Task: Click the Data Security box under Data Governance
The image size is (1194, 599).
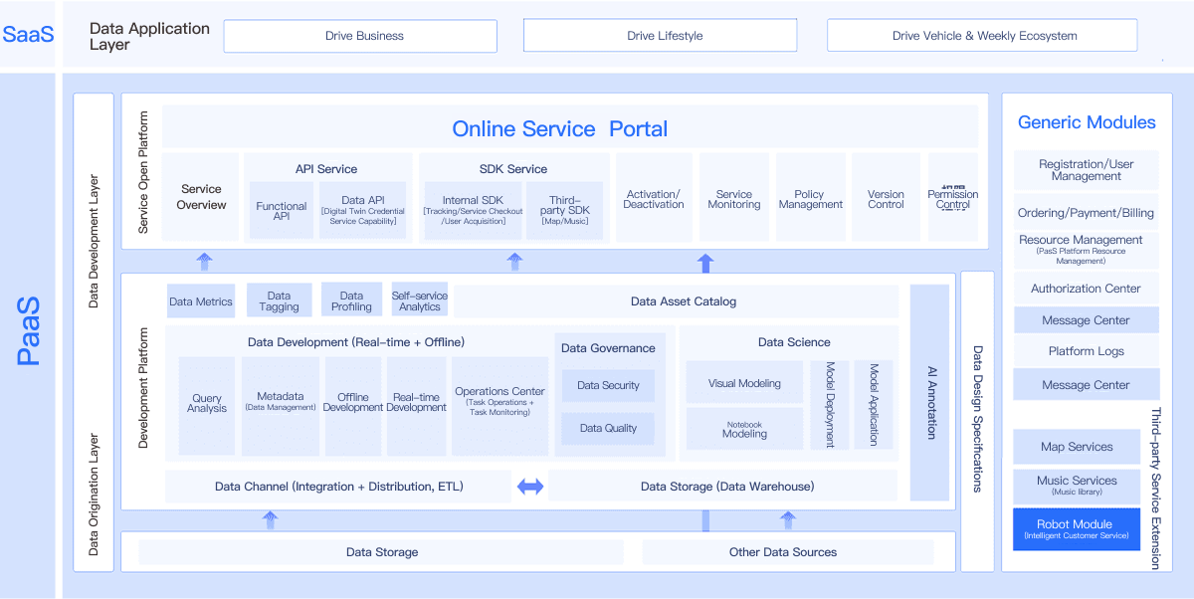Action: [608, 385]
